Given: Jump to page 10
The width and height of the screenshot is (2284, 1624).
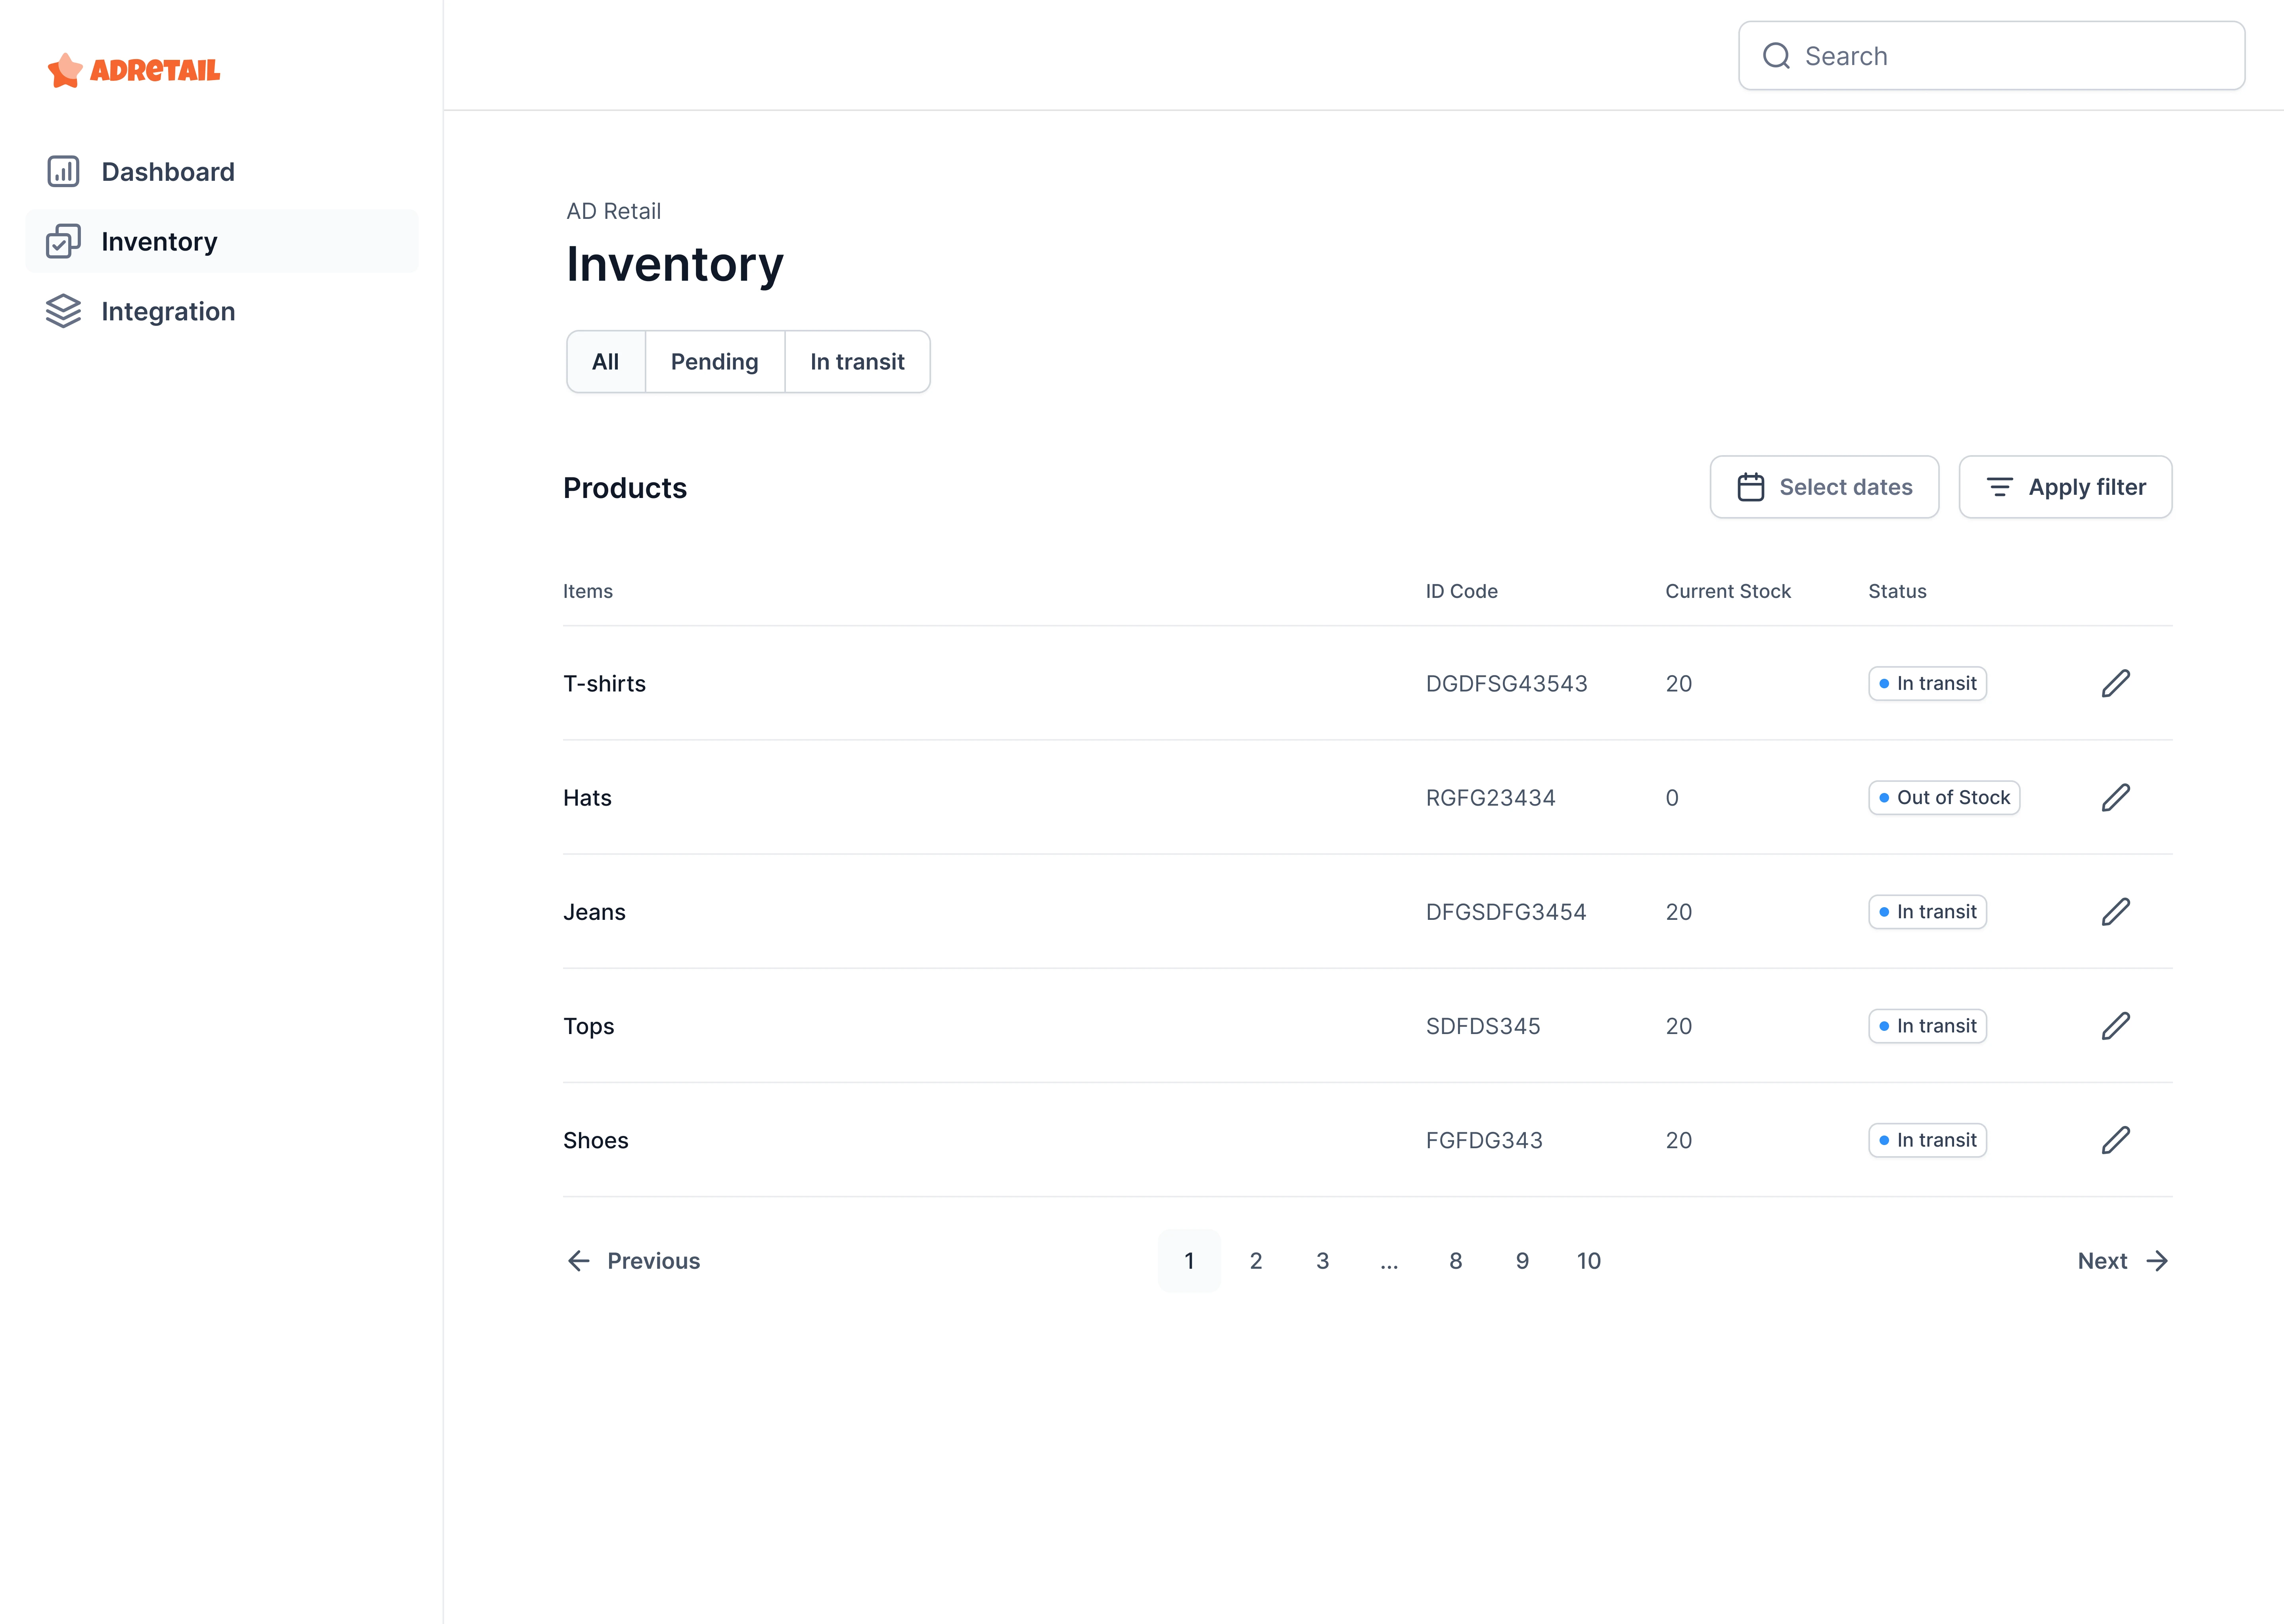Looking at the screenshot, I should (1588, 1260).
